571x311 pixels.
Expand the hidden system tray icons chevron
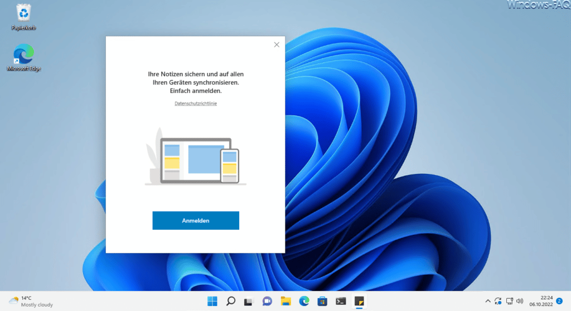[487, 301]
